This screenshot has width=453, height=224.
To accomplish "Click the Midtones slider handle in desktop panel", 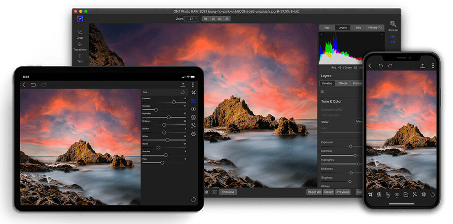I will click(x=351, y=173).
